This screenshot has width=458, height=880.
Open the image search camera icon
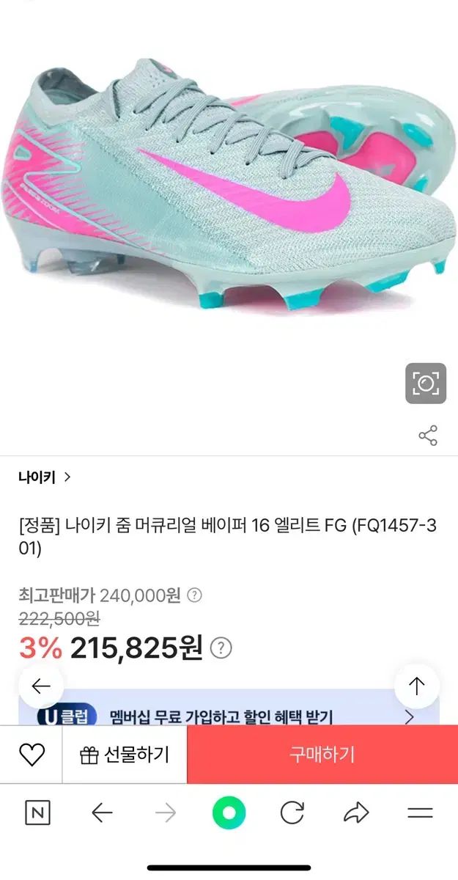426,383
